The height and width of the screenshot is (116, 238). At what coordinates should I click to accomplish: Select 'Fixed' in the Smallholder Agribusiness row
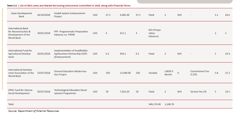tap(151, 54)
